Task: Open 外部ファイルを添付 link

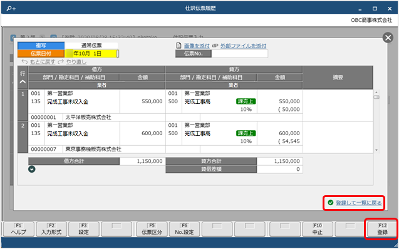Action: pos(243,46)
